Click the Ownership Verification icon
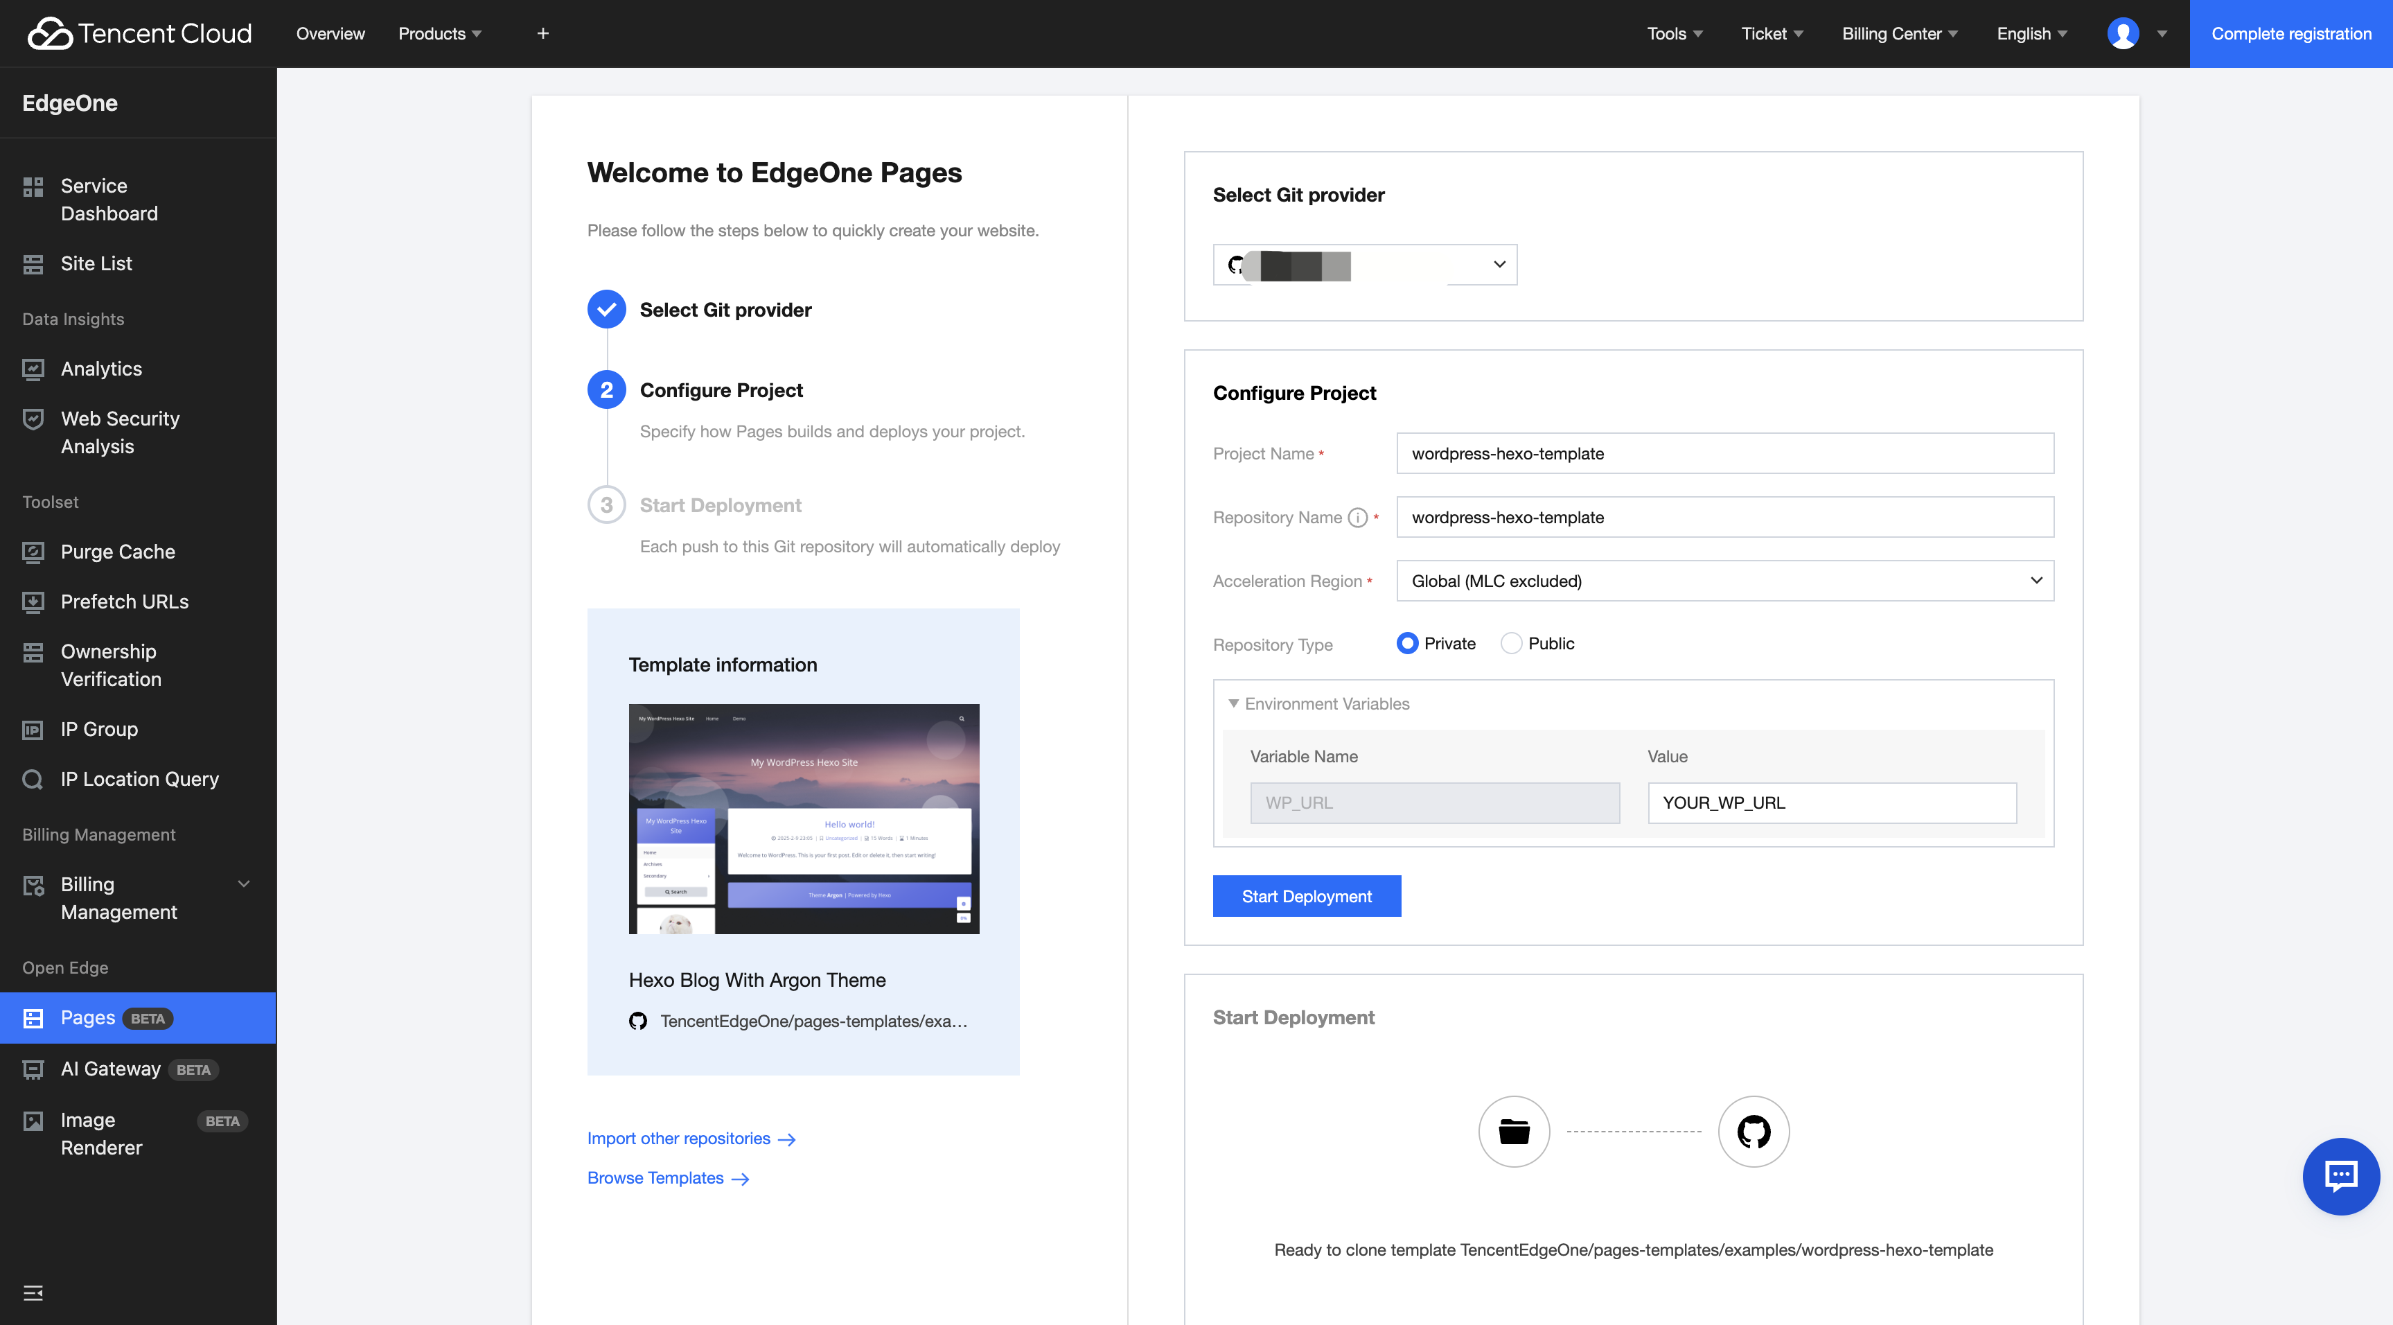 click(33, 652)
